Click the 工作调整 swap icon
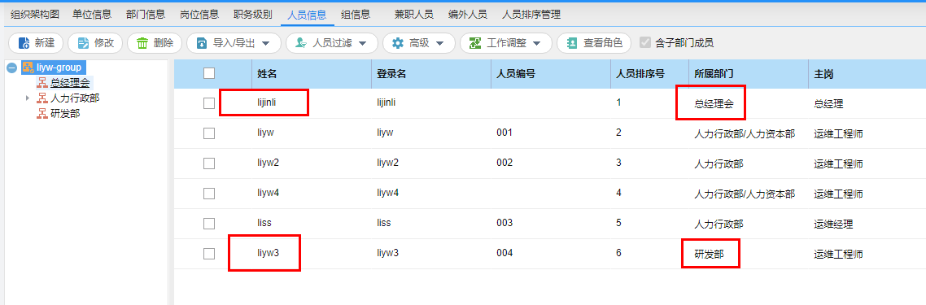This screenshot has height=305, width=926. coord(475,43)
